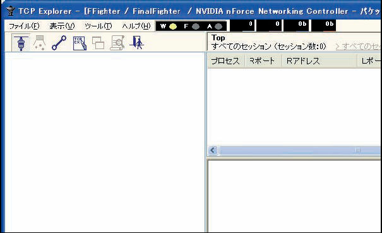Sort by the Rアドレス column header
This screenshot has width=382, height=233.
[x=303, y=60]
